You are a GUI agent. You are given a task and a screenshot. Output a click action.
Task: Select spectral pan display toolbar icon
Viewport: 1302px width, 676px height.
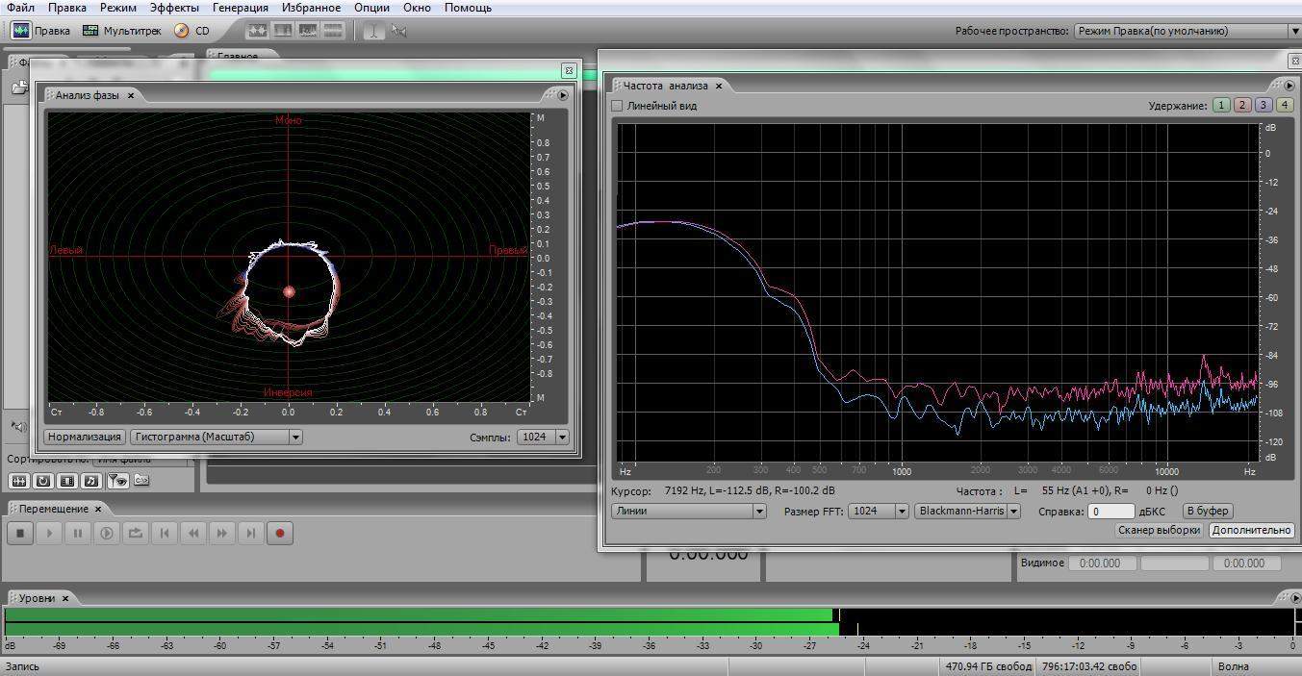[x=308, y=31]
